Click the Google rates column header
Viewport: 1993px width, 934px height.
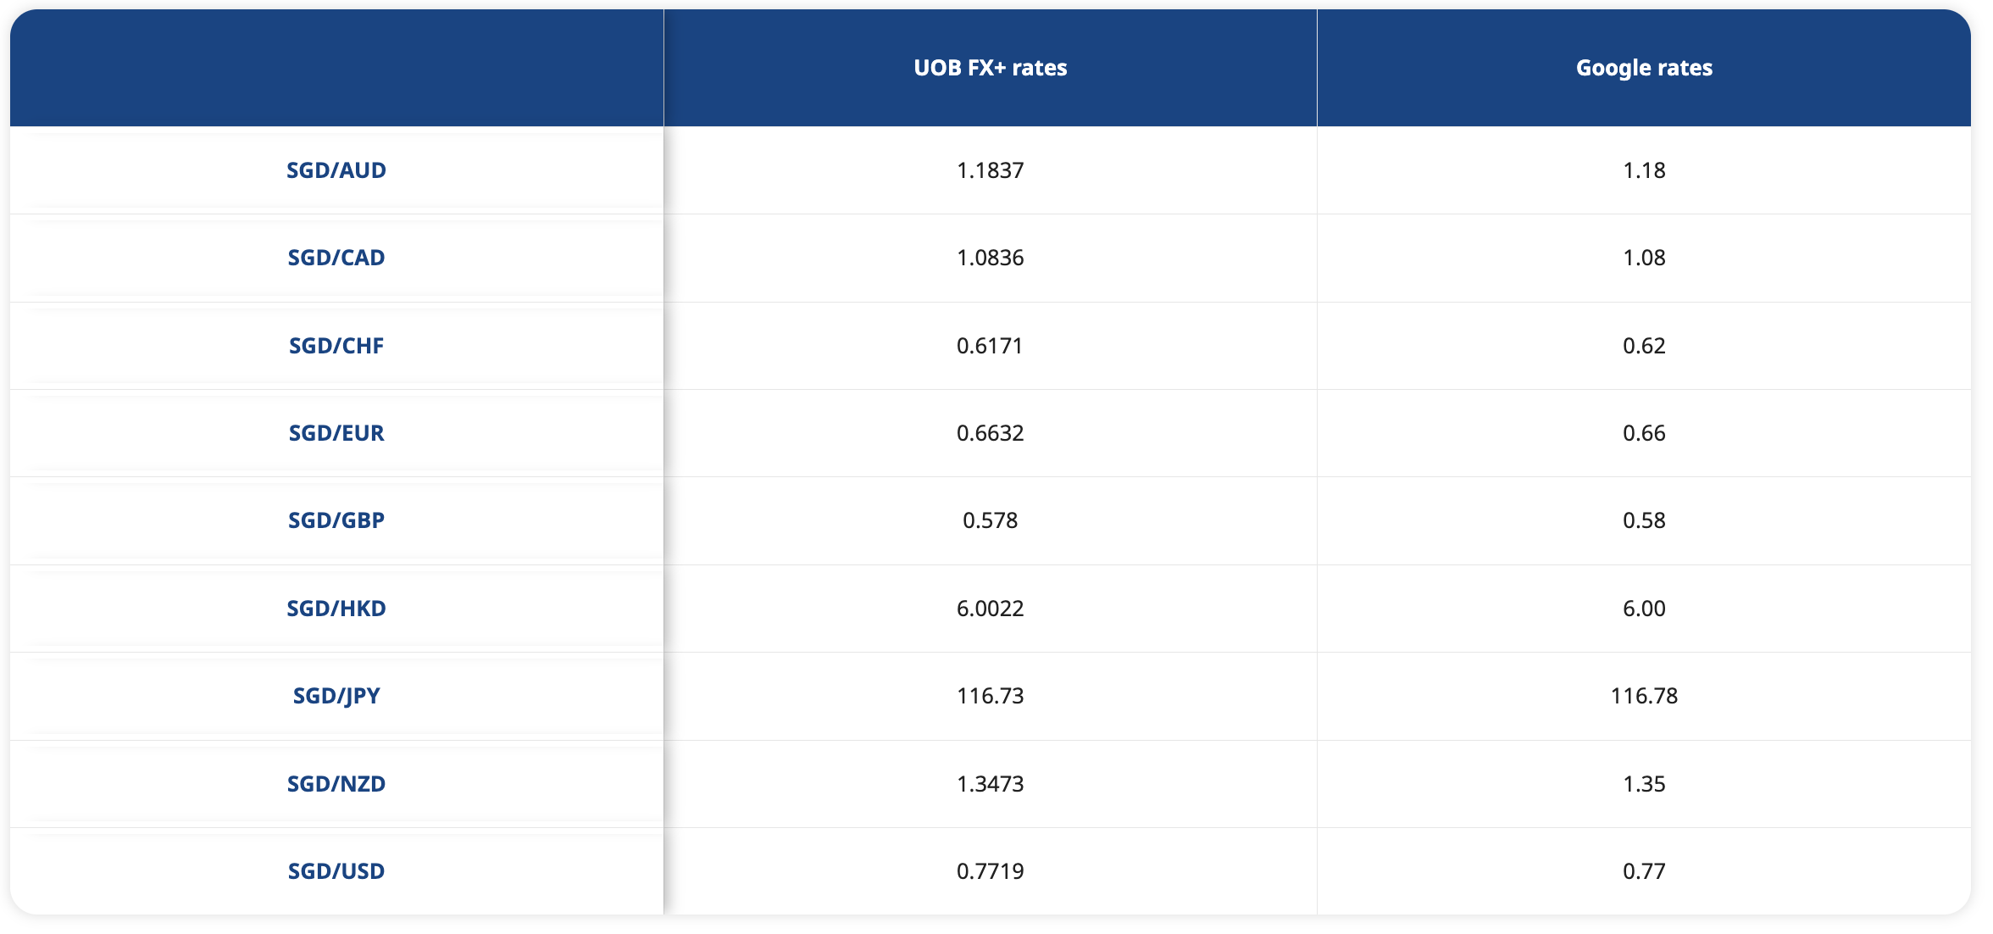point(1644,68)
